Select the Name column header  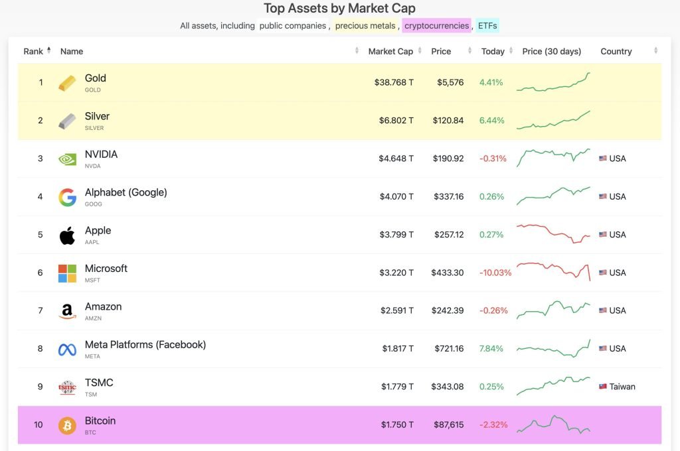pyautogui.click(x=71, y=51)
